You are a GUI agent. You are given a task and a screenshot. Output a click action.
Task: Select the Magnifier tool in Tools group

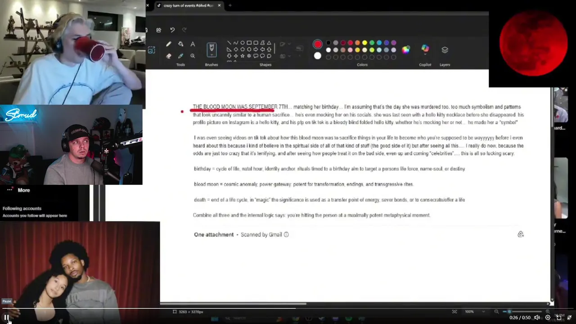click(x=193, y=56)
